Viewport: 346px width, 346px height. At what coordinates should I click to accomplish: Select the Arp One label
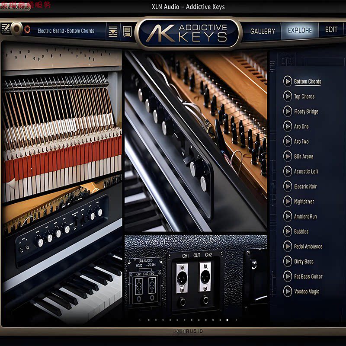(x=301, y=126)
